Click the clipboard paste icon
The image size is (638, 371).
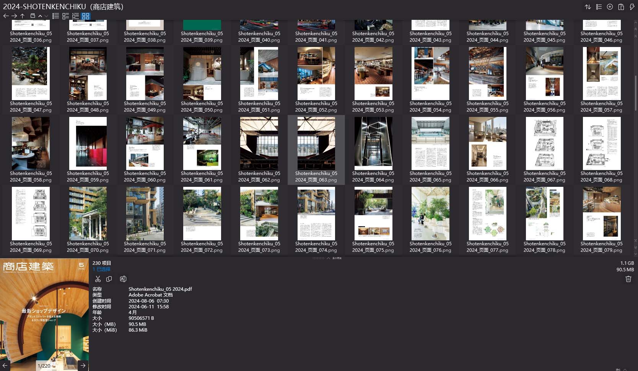click(x=621, y=7)
